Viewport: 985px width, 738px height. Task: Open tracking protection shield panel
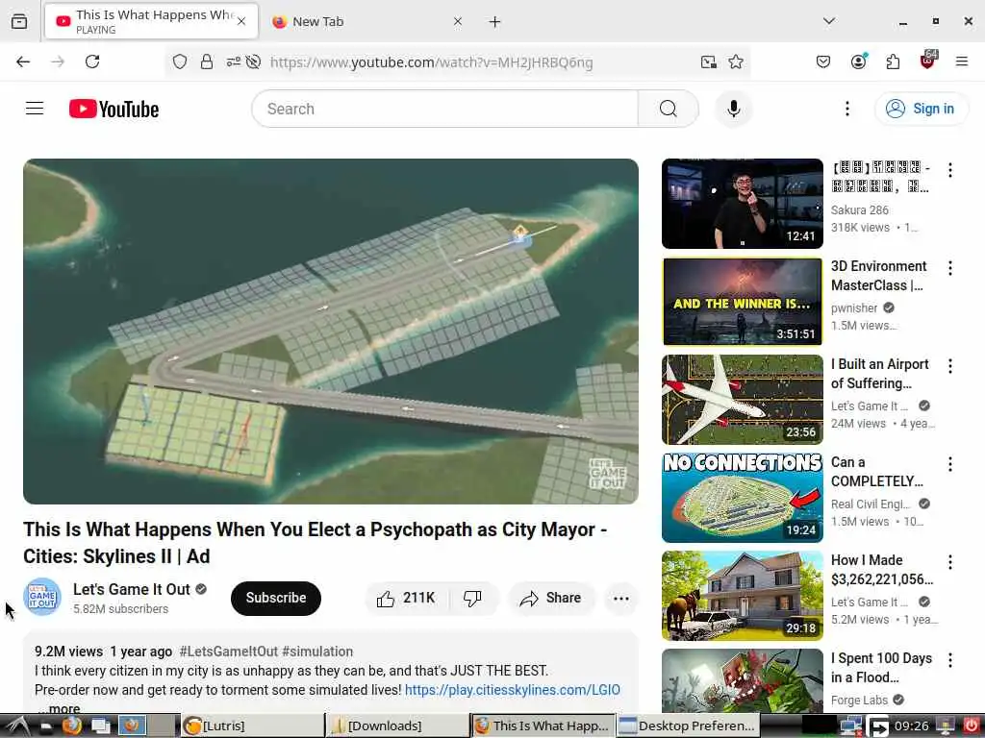(x=180, y=61)
